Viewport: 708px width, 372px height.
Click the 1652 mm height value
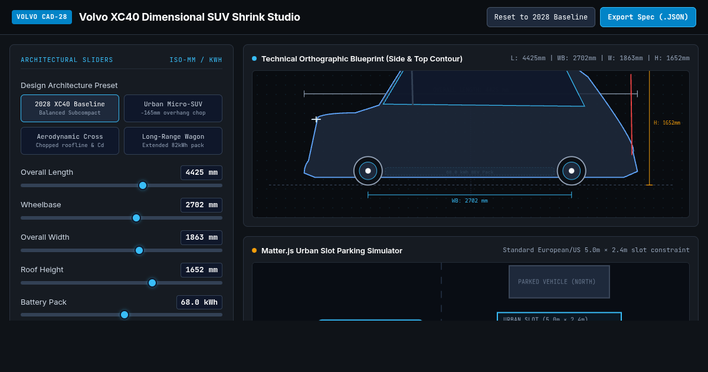tap(201, 270)
